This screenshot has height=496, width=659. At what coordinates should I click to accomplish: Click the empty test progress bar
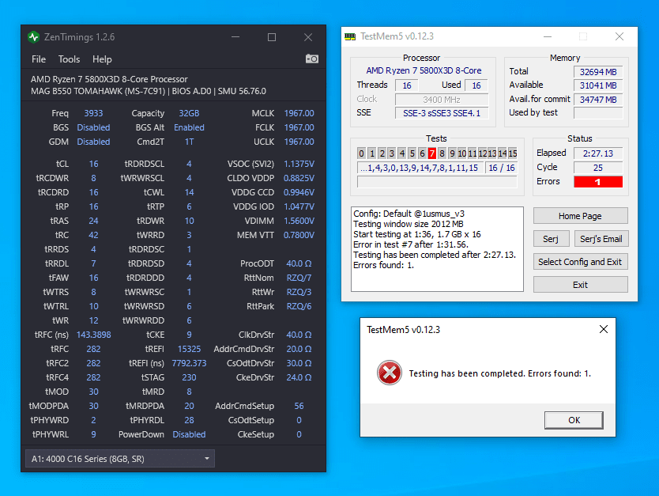(437, 182)
